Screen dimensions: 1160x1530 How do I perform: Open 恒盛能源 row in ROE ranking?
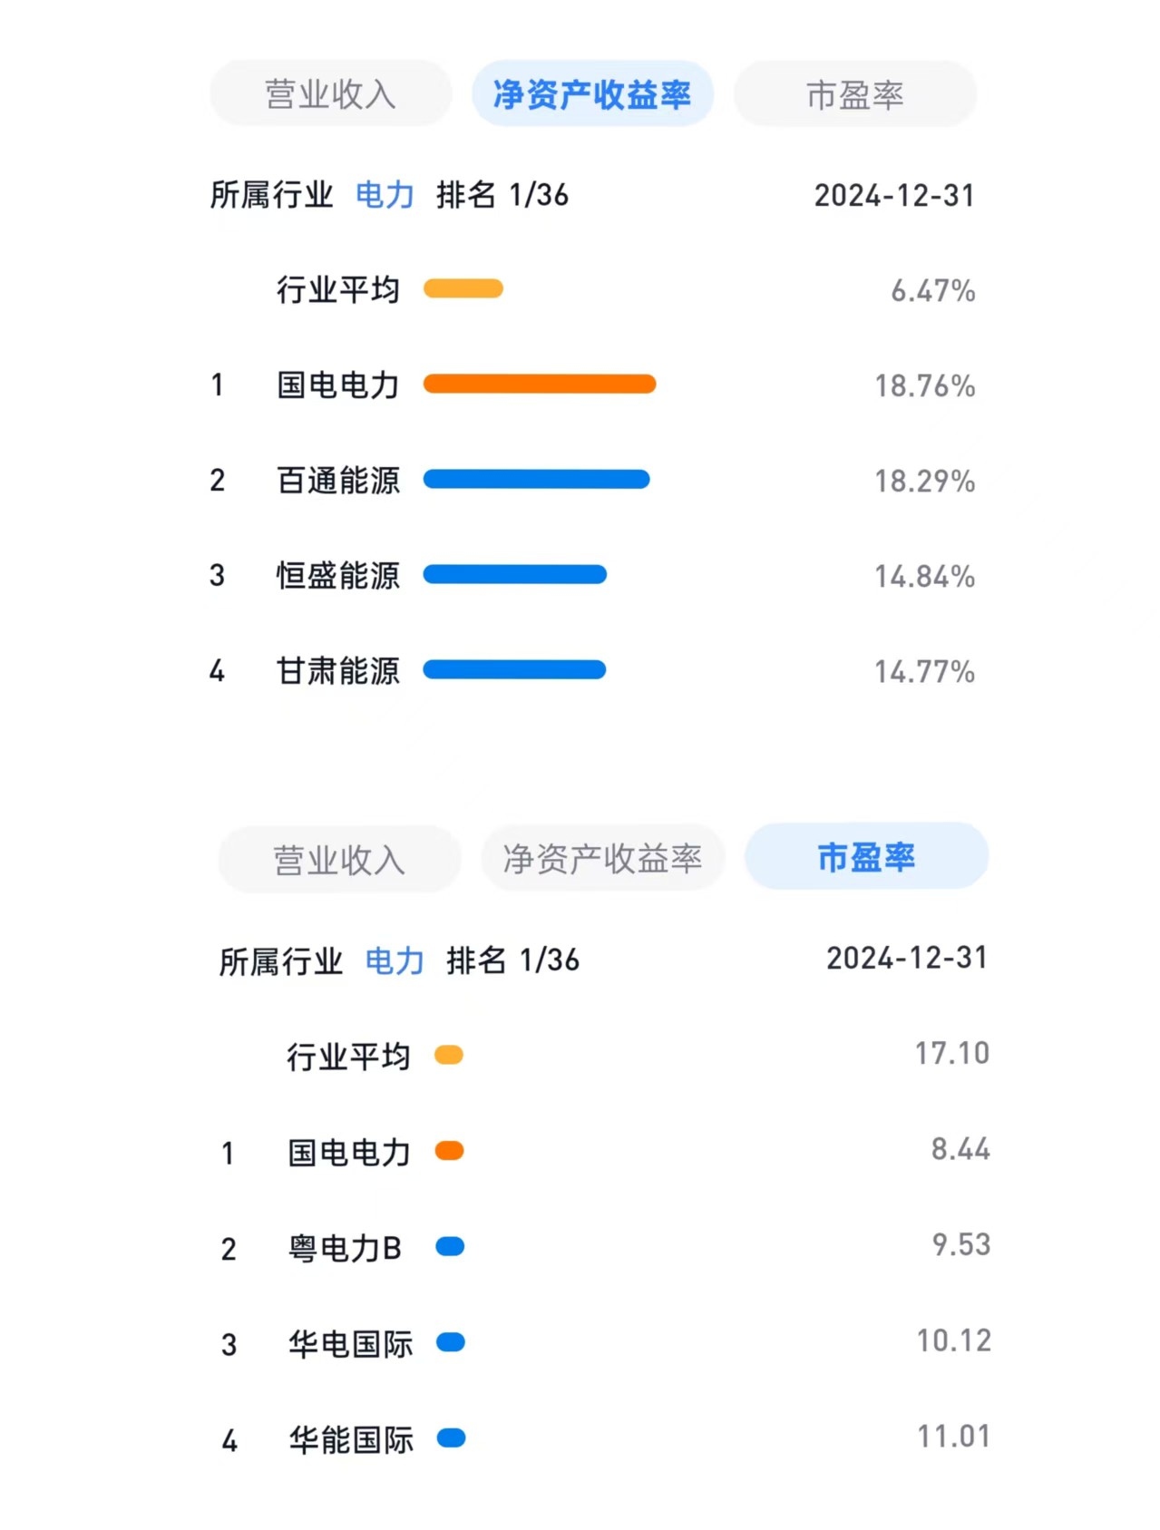pyautogui.click(x=592, y=575)
